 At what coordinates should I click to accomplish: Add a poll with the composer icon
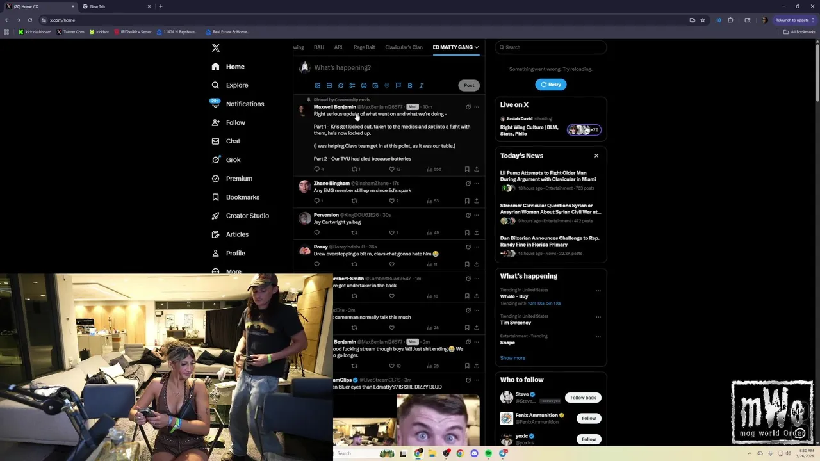coord(352,85)
